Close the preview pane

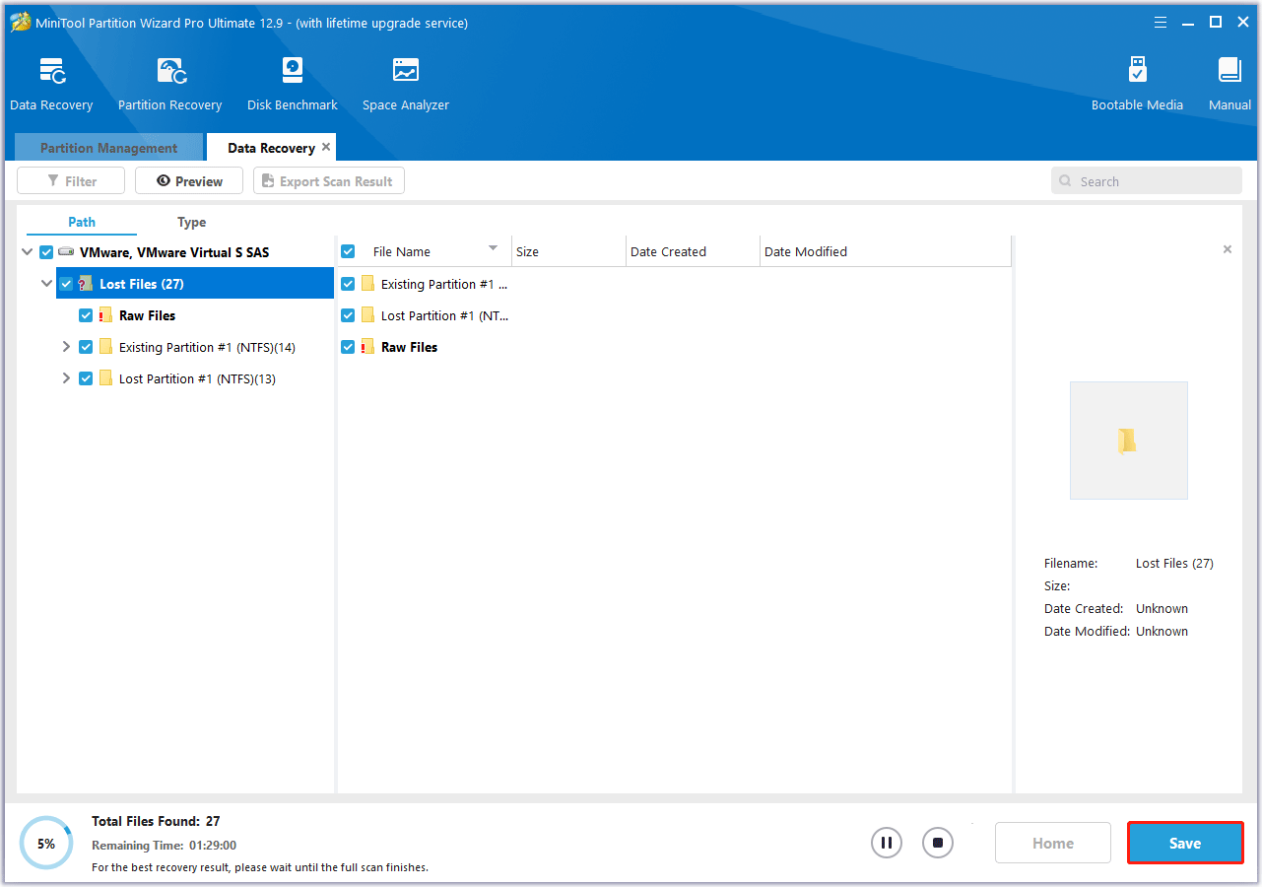click(1228, 249)
